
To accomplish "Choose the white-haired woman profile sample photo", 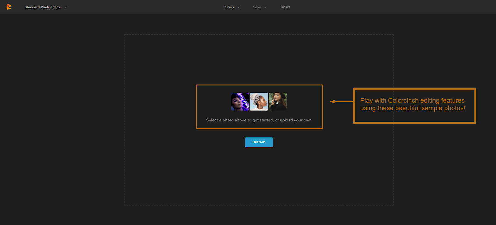I will click(259, 102).
